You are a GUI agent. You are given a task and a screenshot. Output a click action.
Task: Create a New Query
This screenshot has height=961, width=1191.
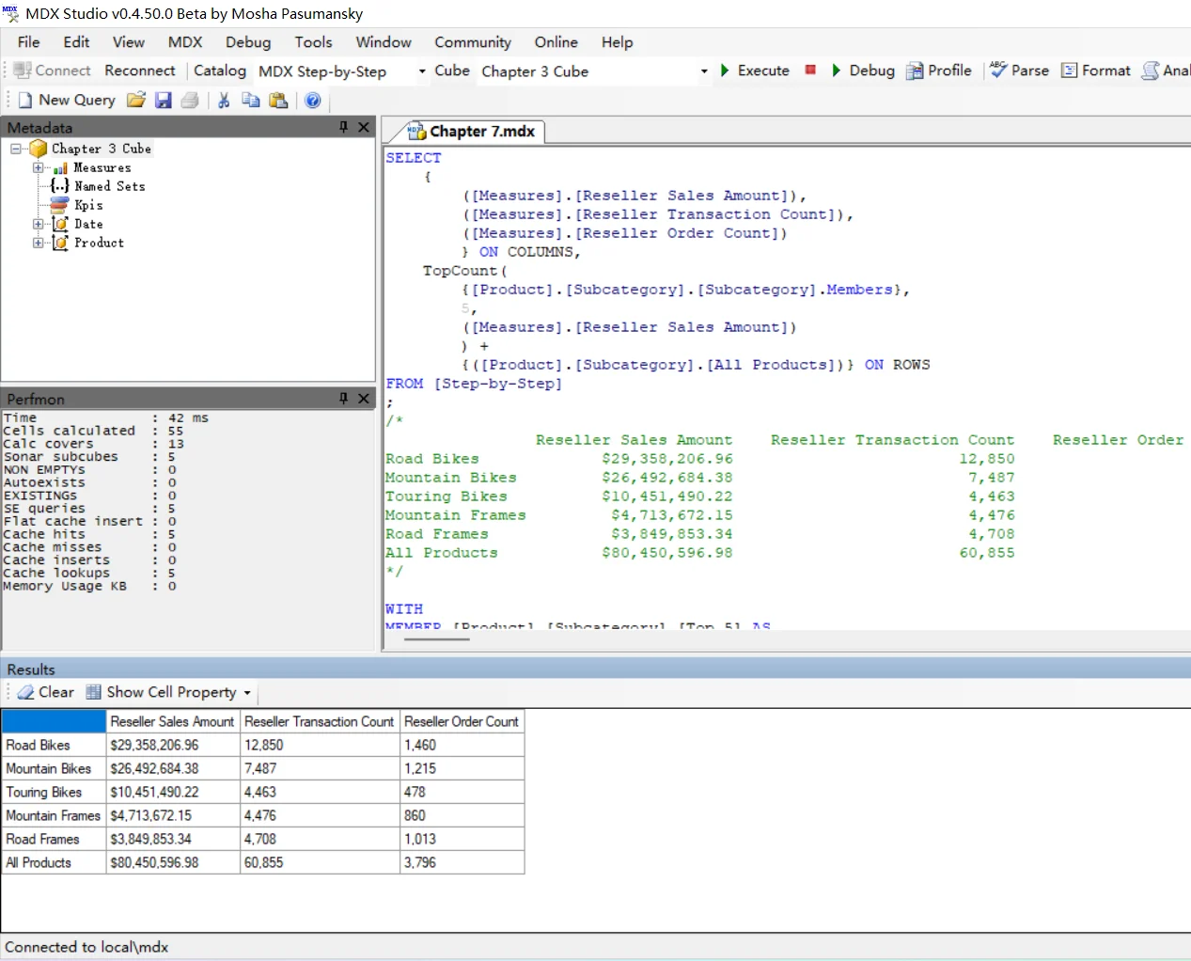click(x=67, y=100)
